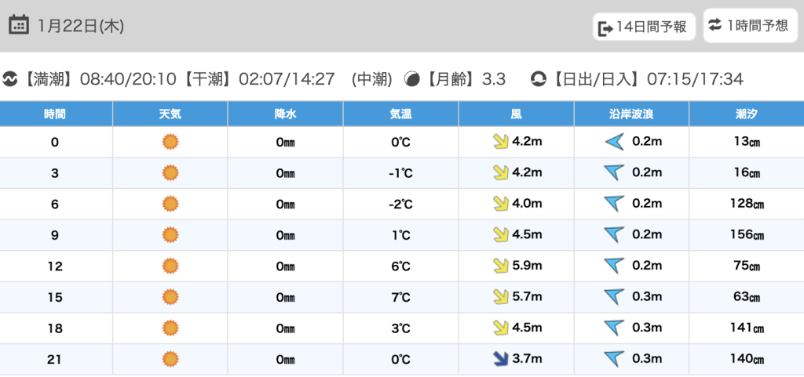Select the 沿岸波浪 column header

tap(631, 114)
